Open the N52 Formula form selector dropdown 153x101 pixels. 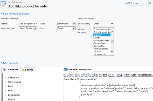pyautogui.click(x=137, y=3)
